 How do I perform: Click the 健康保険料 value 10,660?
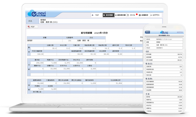(37, 83)
